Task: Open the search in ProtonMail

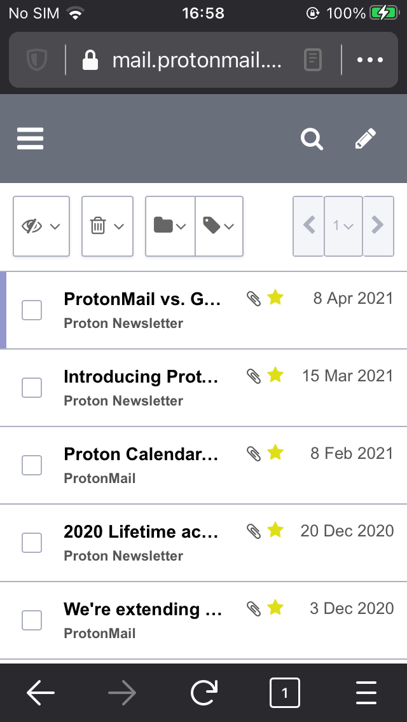Action: (x=312, y=139)
